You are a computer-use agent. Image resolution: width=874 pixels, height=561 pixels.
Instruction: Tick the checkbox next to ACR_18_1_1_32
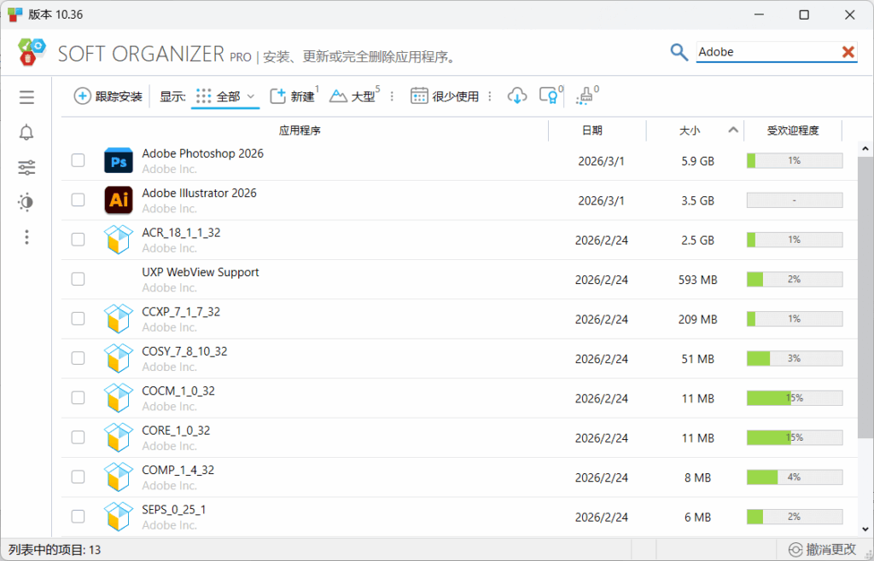coord(78,240)
